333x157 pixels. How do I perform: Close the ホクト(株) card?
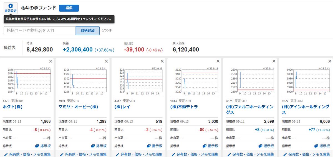[51, 61]
